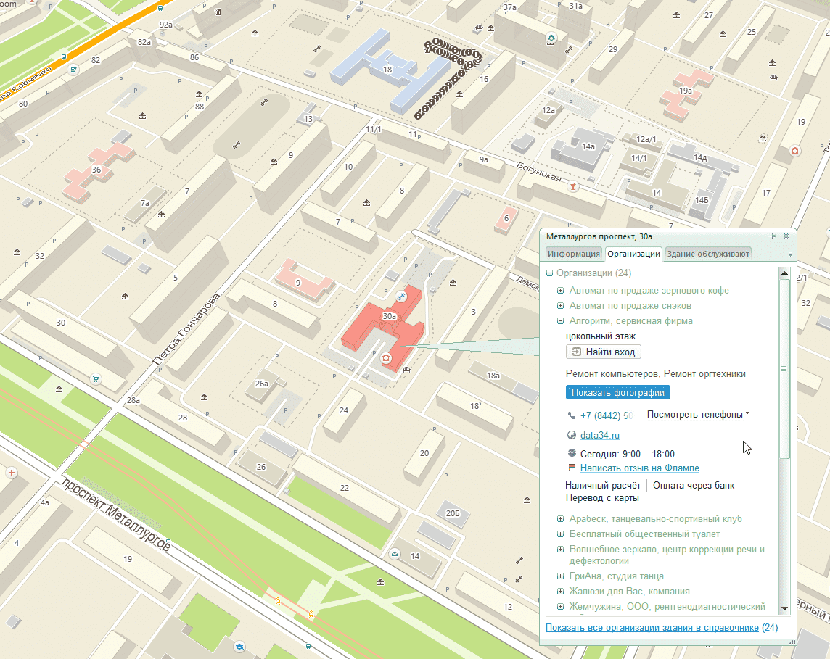
Task: Collapse the Алгоритм, сервисная фирма entry
Action: [x=560, y=321]
